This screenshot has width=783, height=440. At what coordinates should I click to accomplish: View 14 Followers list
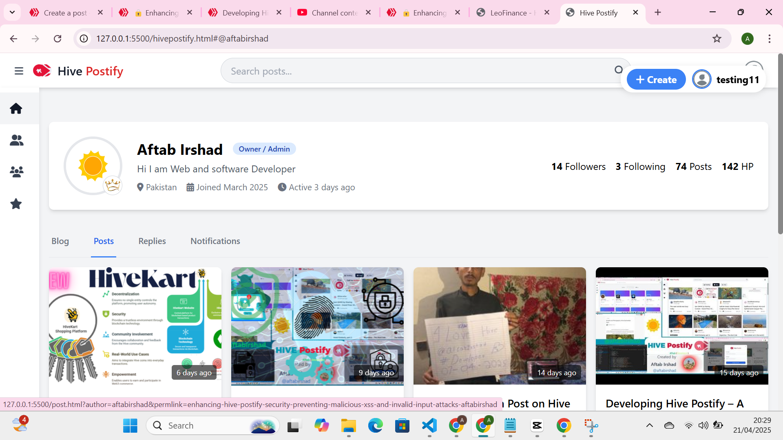coord(578,167)
